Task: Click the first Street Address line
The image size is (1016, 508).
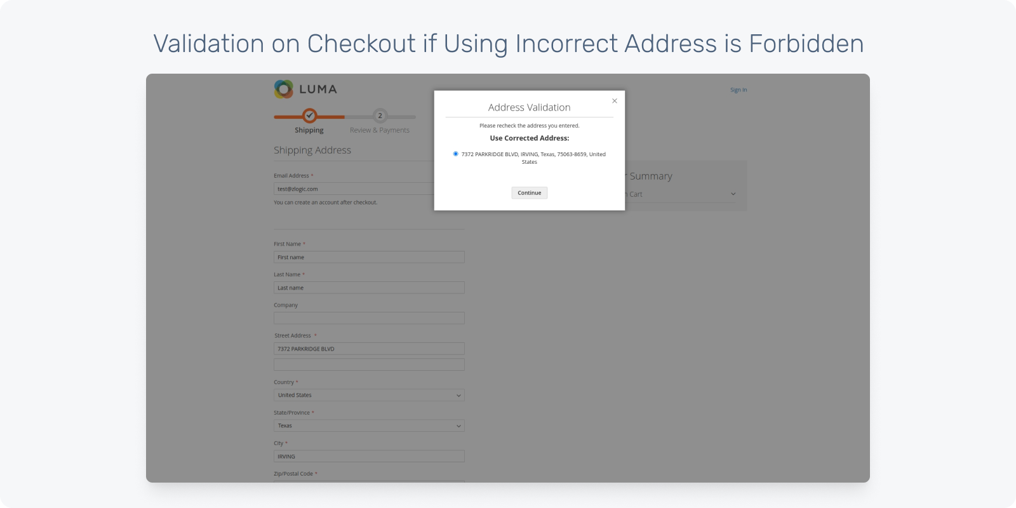Action: click(369, 349)
